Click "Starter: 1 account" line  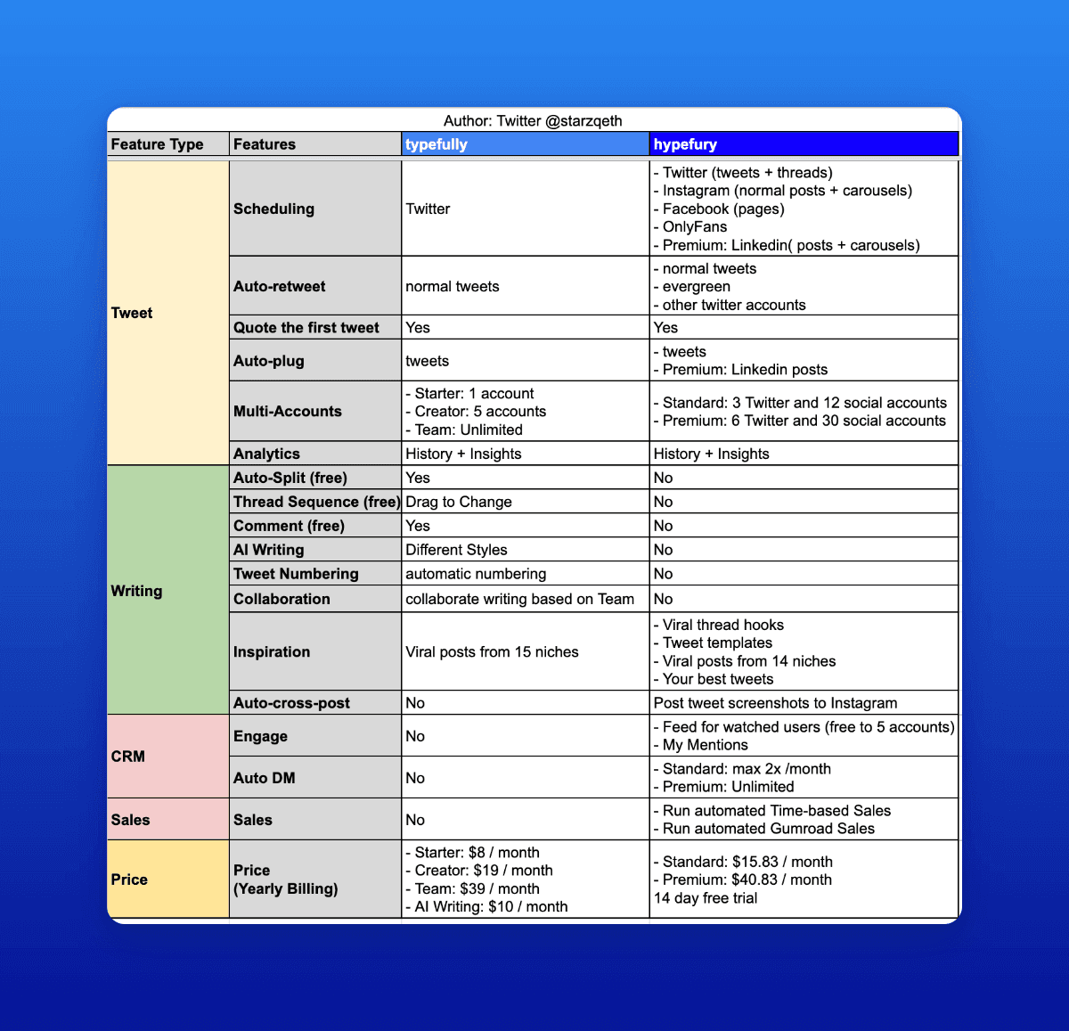point(469,394)
